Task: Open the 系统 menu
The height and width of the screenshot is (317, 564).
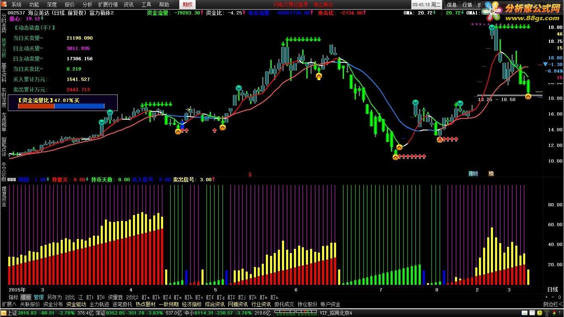Action: 17,5
